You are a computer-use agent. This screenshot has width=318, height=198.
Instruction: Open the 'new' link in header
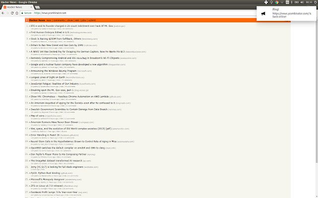(x=49, y=20)
